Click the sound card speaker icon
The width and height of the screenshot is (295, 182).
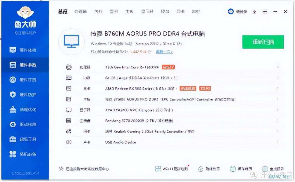pos(69,142)
